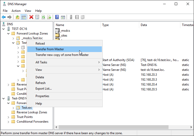Collapse Forward Lookup Zones under TEST-DC16
194x136 pixels.
pyautogui.click(x=8, y=33)
